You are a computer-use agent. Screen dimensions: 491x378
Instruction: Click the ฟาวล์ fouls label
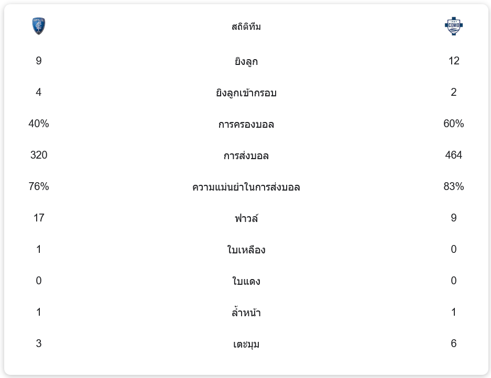point(246,218)
